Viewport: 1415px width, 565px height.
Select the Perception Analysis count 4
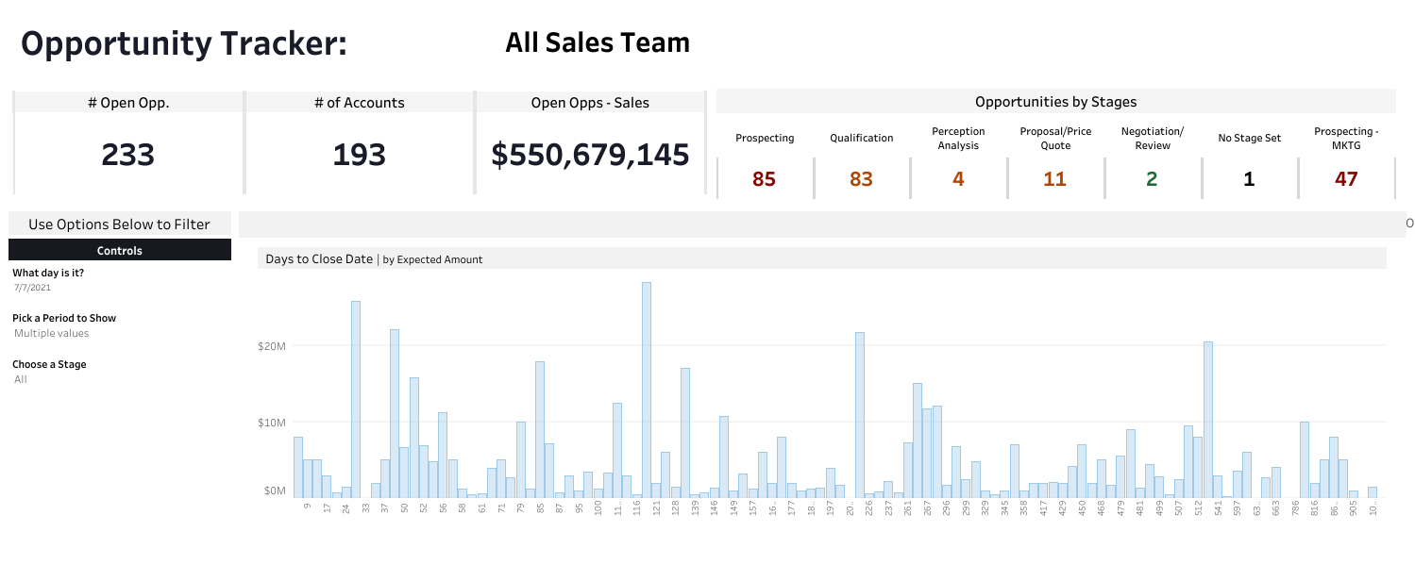click(x=958, y=178)
